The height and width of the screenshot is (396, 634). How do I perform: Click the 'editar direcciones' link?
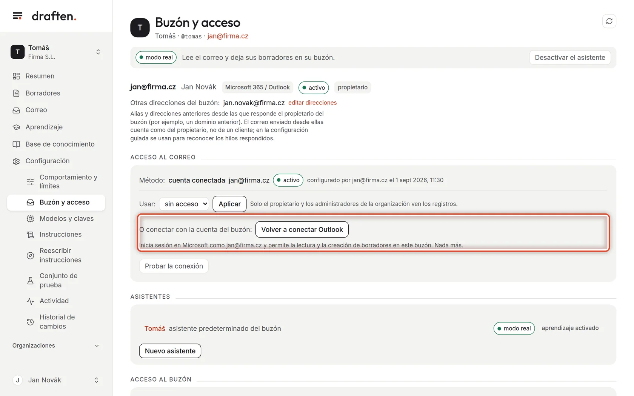point(312,103)
